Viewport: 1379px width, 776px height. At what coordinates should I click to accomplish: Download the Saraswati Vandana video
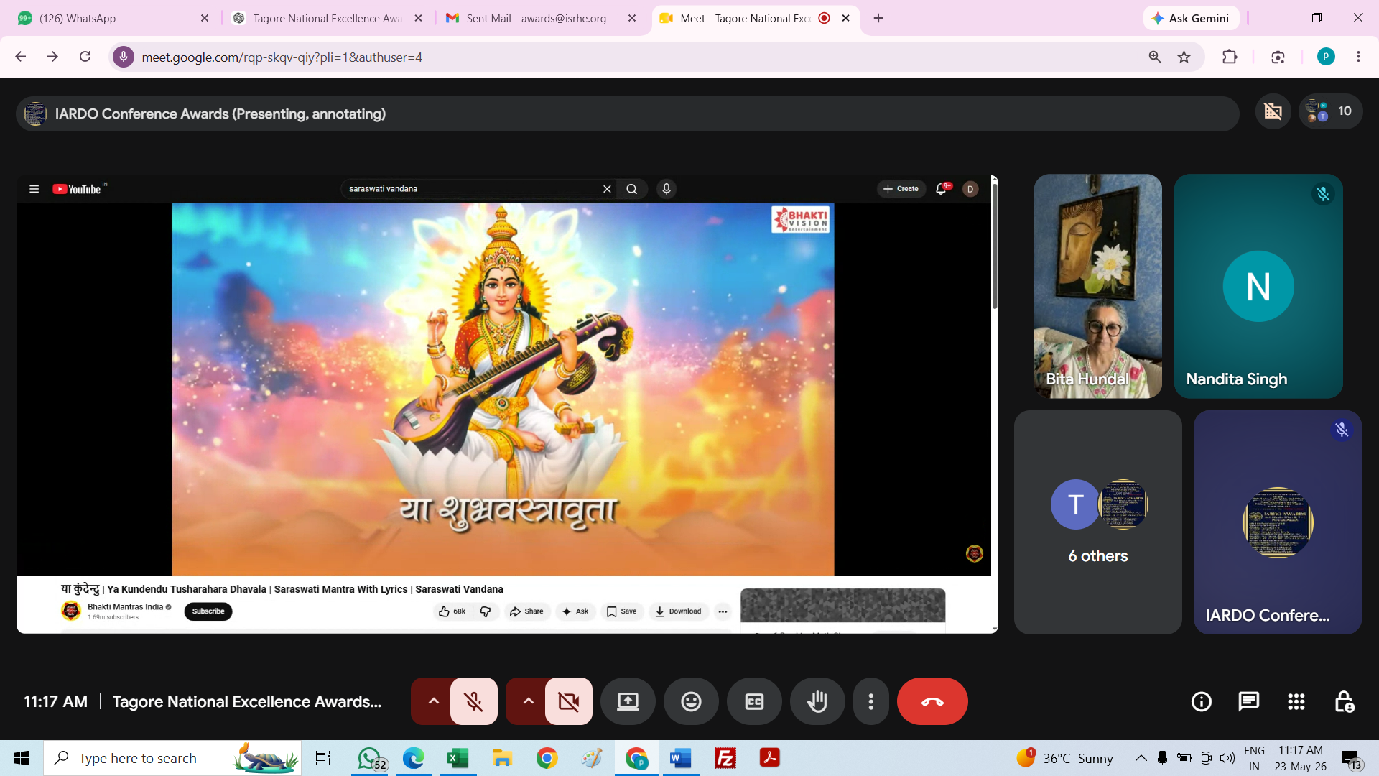click(678, 611)
